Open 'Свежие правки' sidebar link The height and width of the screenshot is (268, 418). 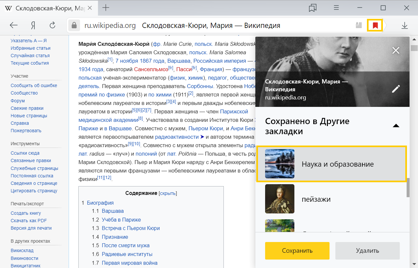27,108
